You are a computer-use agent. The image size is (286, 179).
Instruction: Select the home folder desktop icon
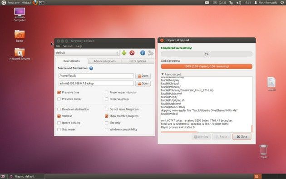(20, 36)
